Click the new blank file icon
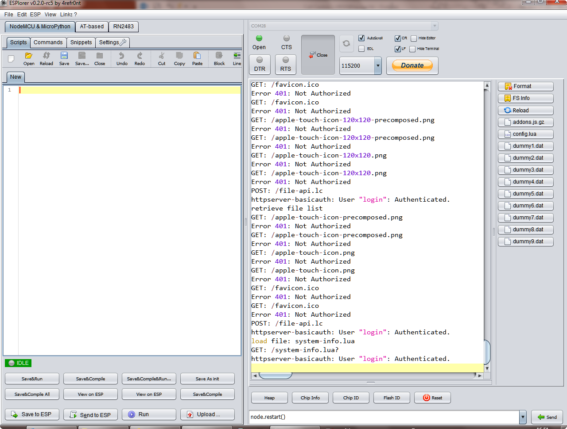Viewport: 567px width, 429px height. click(x=11, y=58)
